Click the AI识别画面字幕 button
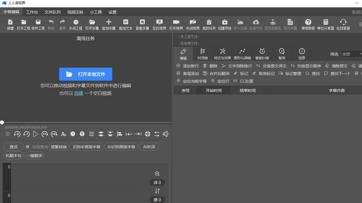This screenshot has height=203, width=362. click(121, 147)
